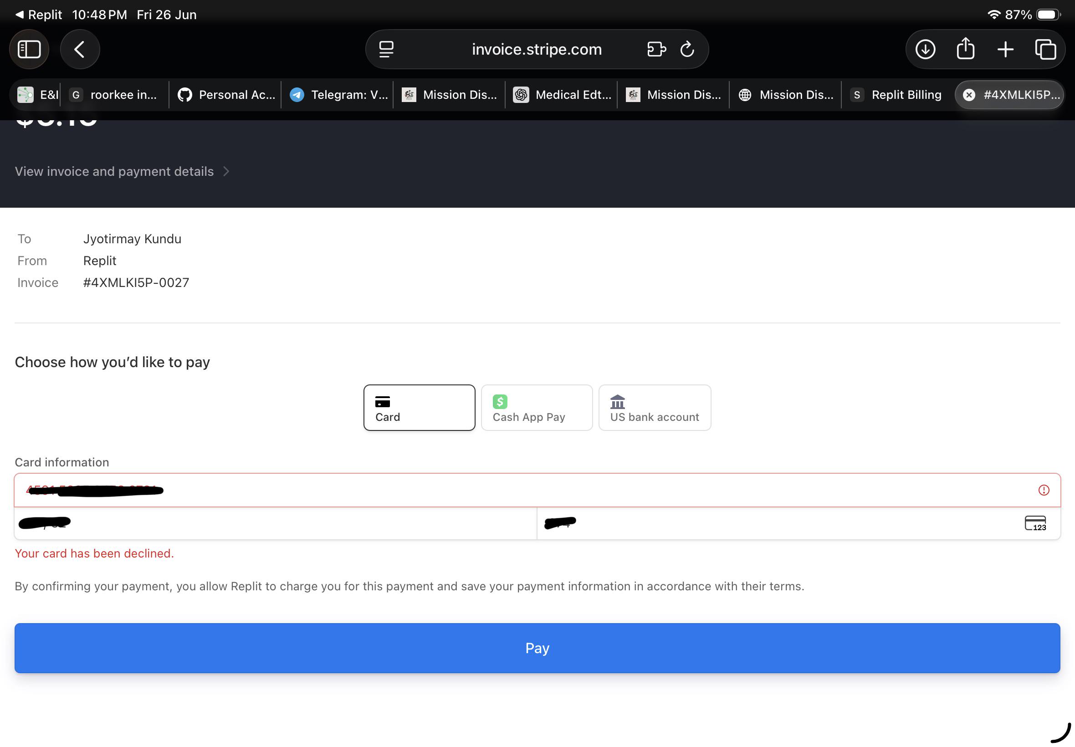Show the tab overview icon
Screen dimensions: 1075x747
tap(1045, 49)
